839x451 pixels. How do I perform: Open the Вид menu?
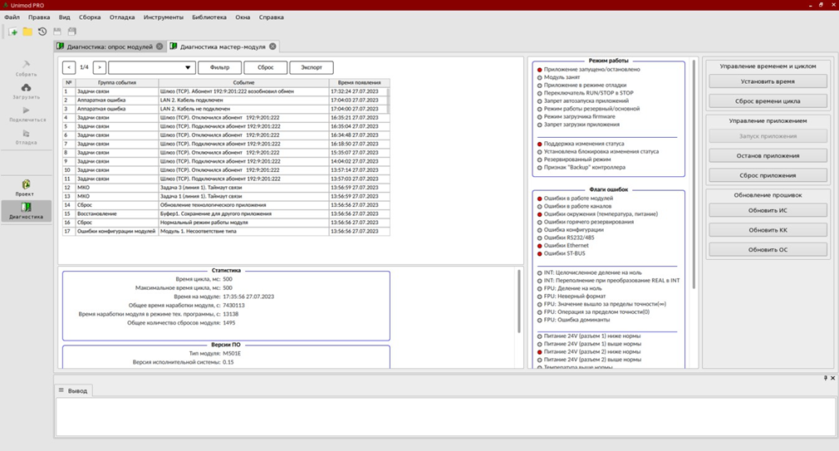point(64,17)
